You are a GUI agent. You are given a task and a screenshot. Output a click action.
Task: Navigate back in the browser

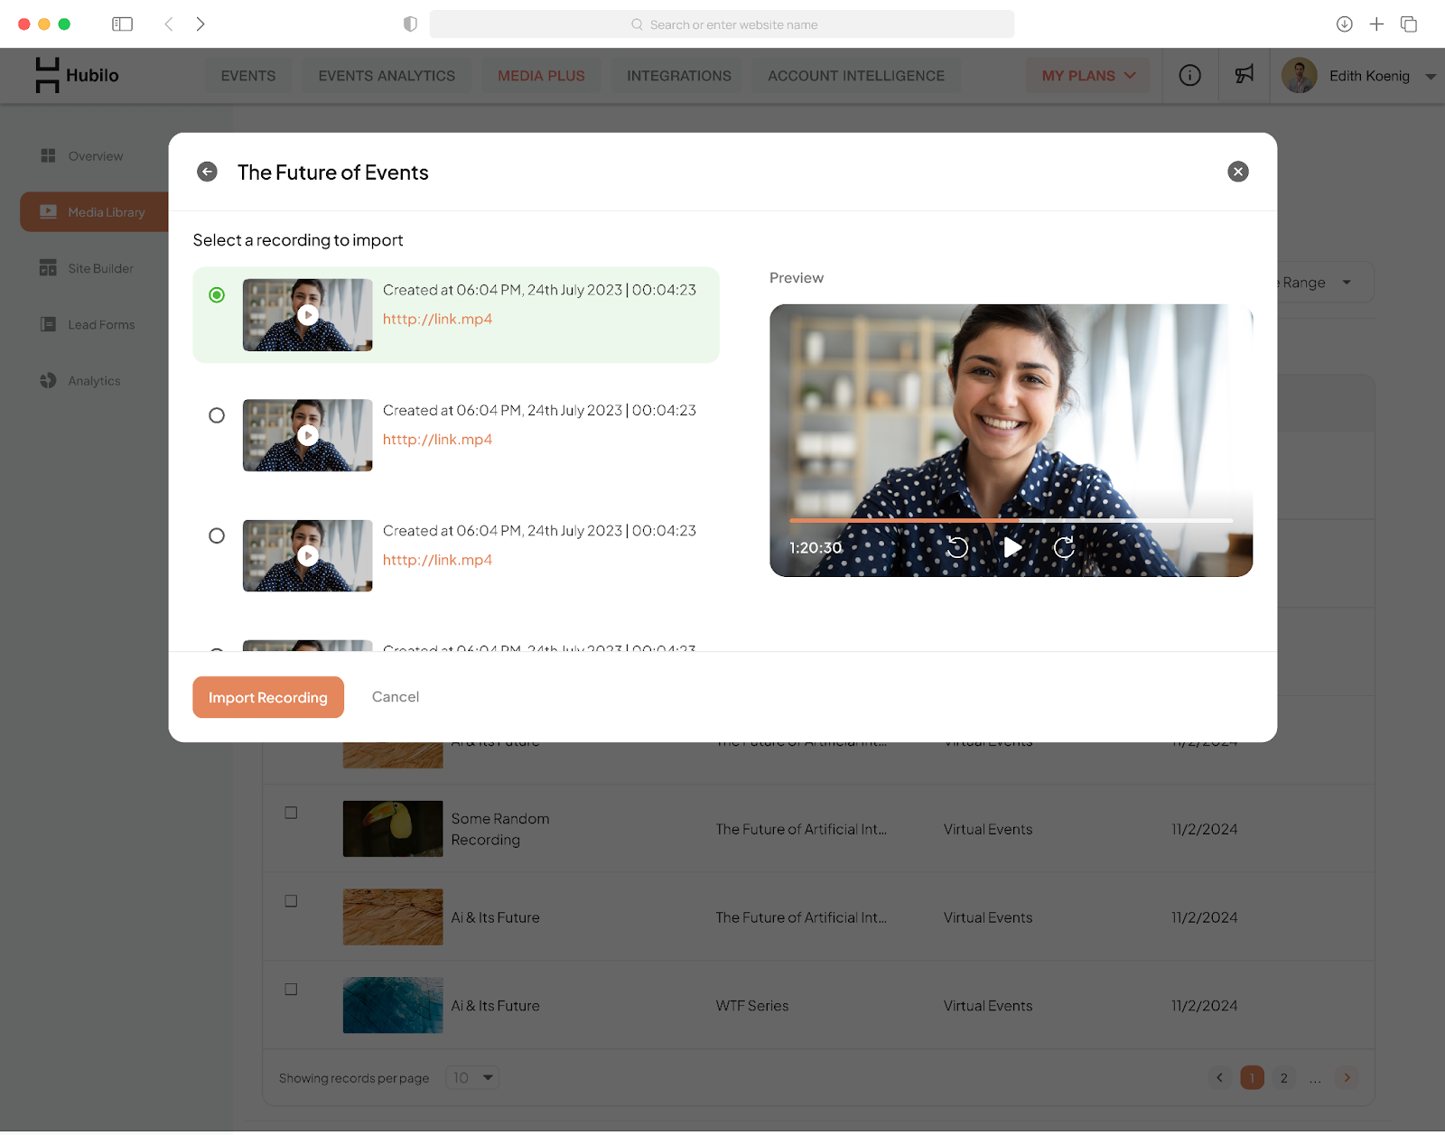tap(169, 24)
